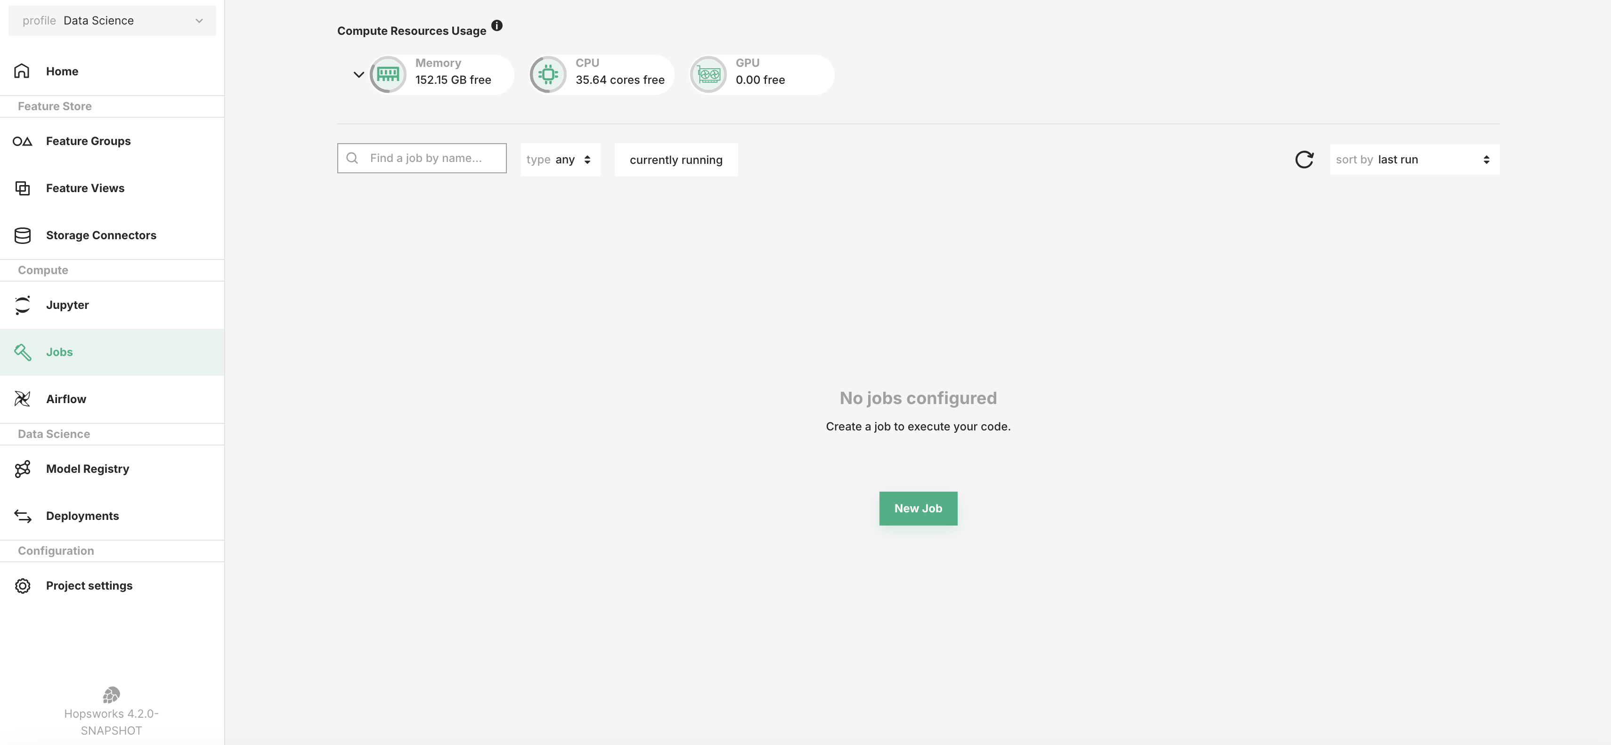Click the Airflow pinwheel icon
This screenshot has width=1611, height=745.
[x=23, y=399]
